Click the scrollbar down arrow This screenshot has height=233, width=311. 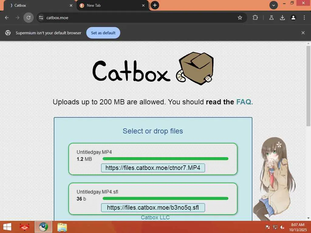(308, 218)
